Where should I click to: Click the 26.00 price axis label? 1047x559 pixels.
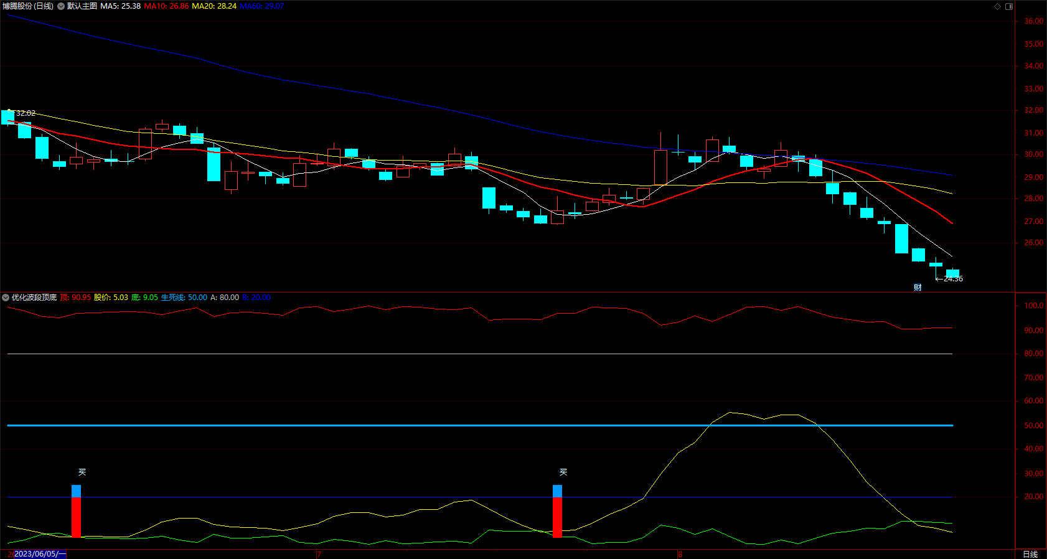(1033, 243)
